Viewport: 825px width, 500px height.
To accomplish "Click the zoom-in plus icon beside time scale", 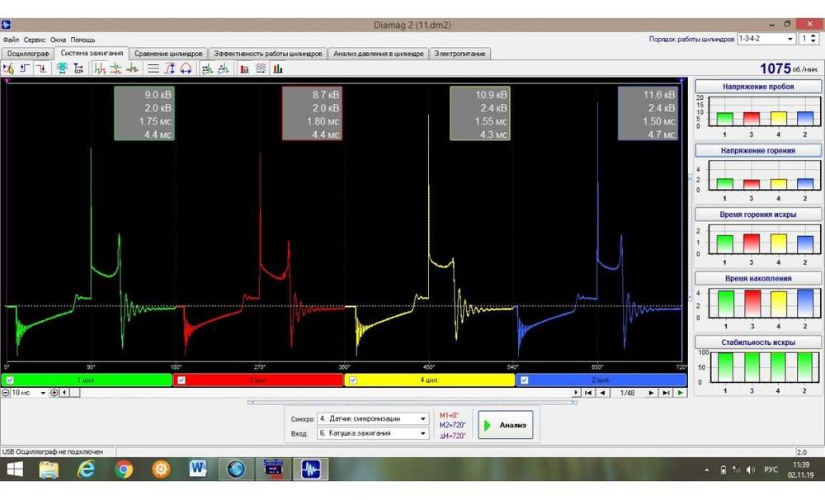I will pyautogui.click(x=54, y=393).
